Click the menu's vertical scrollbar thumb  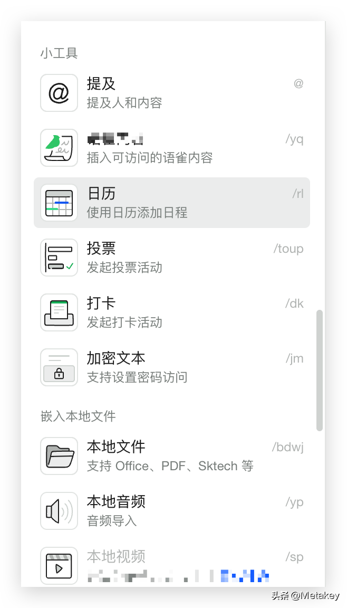[x=320, y=370]
